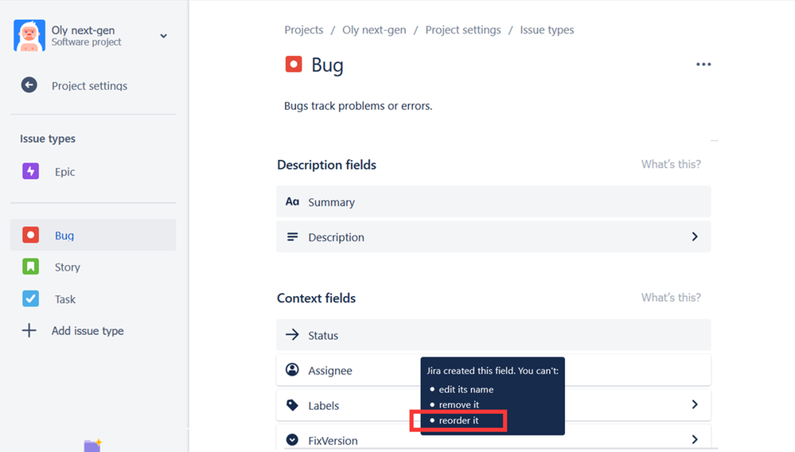The image size is (795, 452).
Task: Expand the Labels field chevron
Action: point(695,404)
